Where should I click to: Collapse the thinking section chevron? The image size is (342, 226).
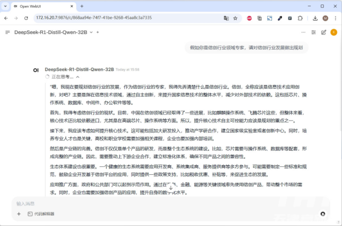point(78,77)
